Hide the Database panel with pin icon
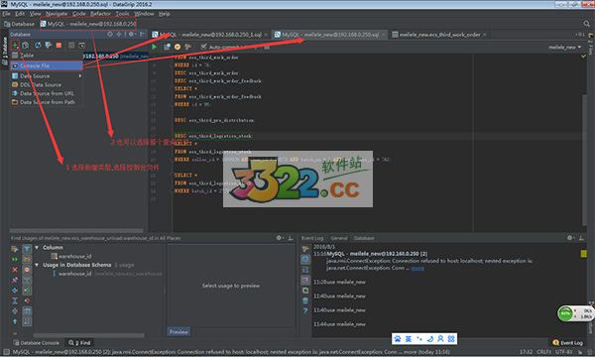 [142, 34]
